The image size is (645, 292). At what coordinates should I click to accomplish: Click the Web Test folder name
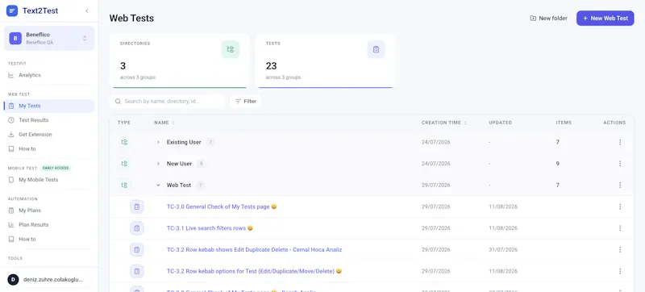click(179, 185)
